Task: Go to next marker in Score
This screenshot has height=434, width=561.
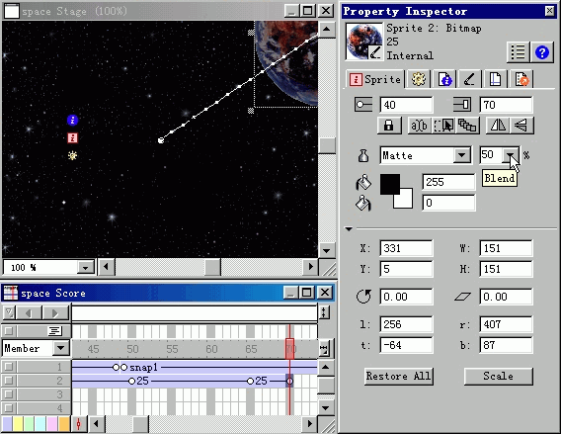Action: click(55, 313)
